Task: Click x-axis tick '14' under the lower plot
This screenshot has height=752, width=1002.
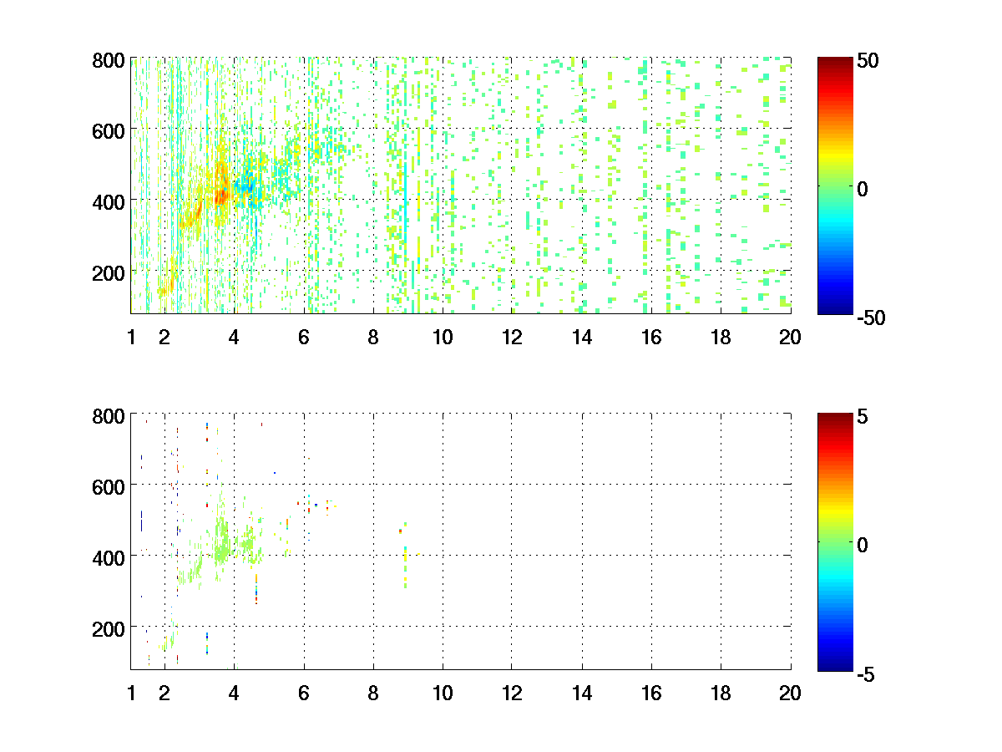Action: click(x=581, y=693)
